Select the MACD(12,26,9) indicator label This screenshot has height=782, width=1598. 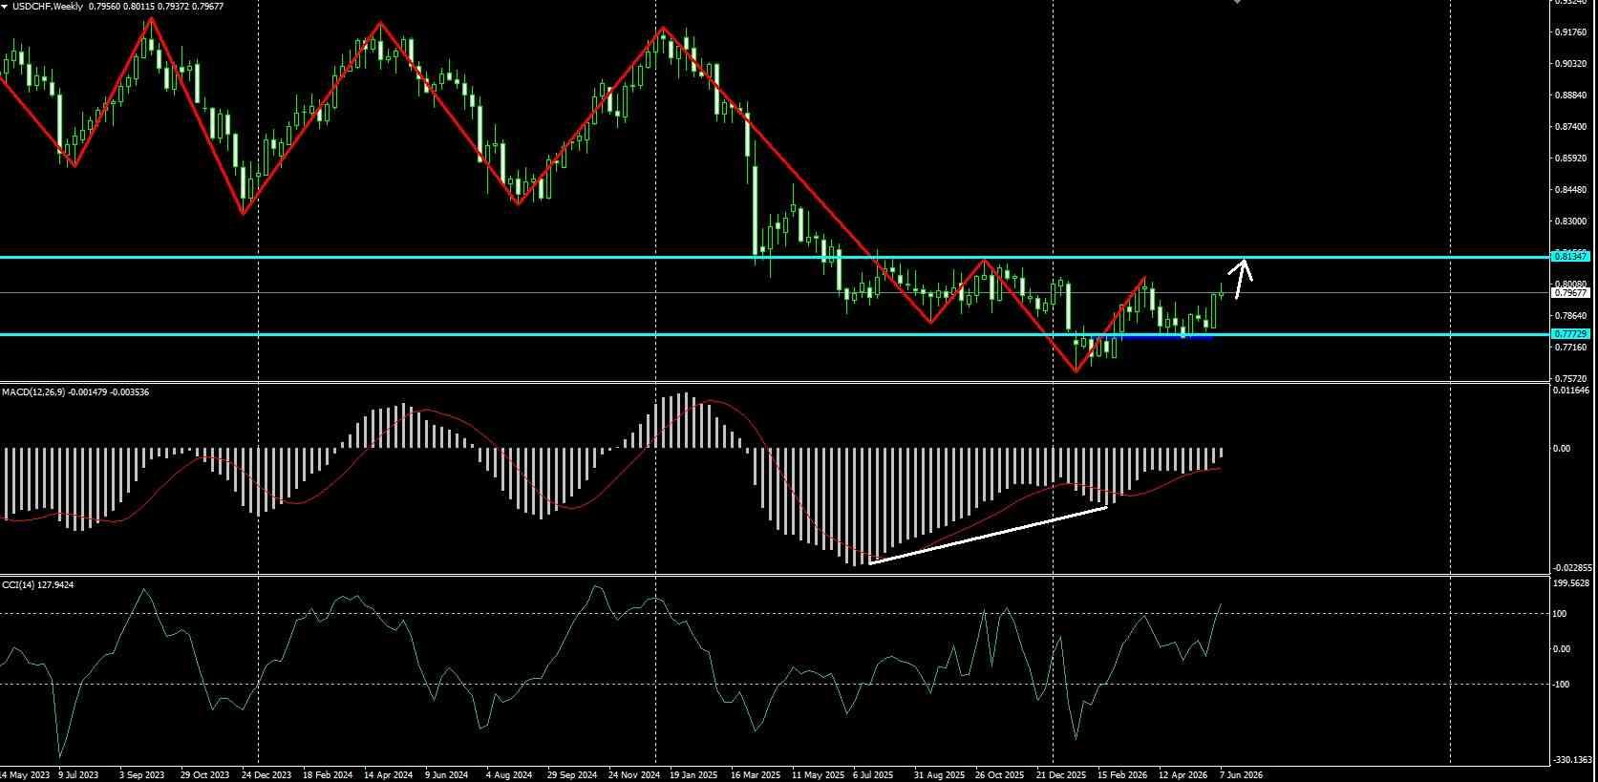[35, 391]
